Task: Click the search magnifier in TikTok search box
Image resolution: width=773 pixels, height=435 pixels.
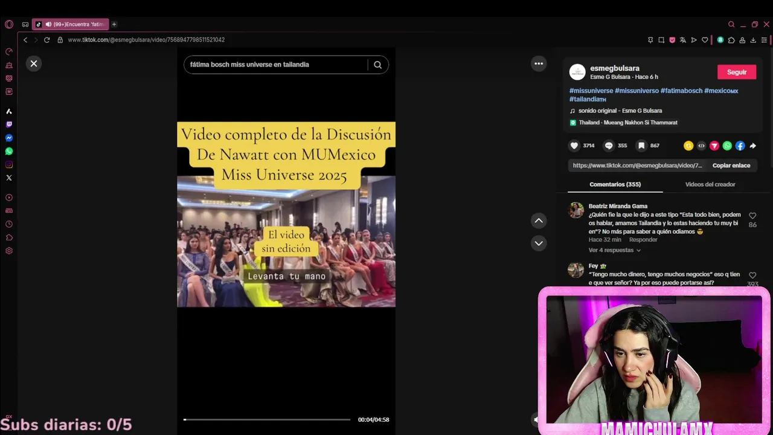Action: click(x=377, y=65)
